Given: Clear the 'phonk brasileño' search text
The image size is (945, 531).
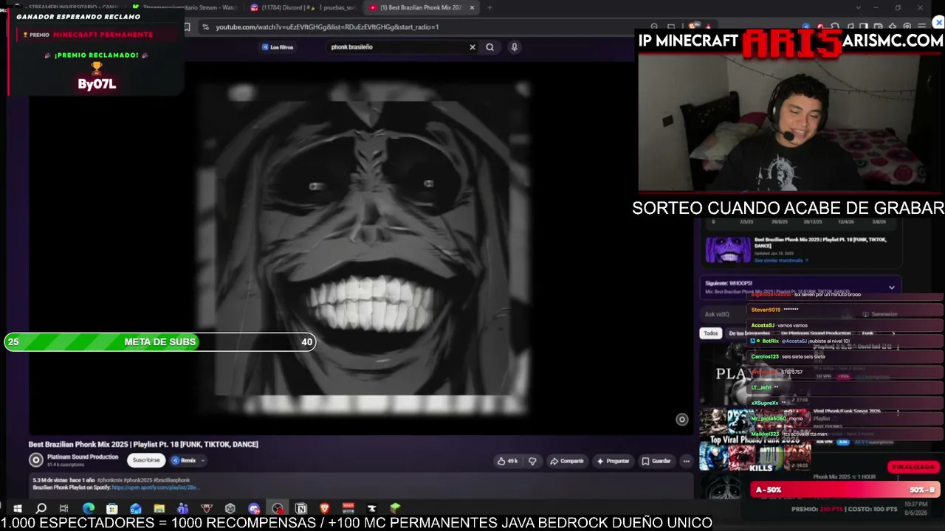Looking at the screenshot, I should coord(472,47).
